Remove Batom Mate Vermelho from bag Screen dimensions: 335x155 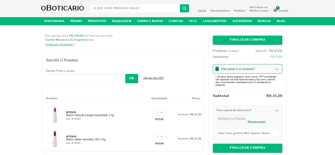click(159, 143)
